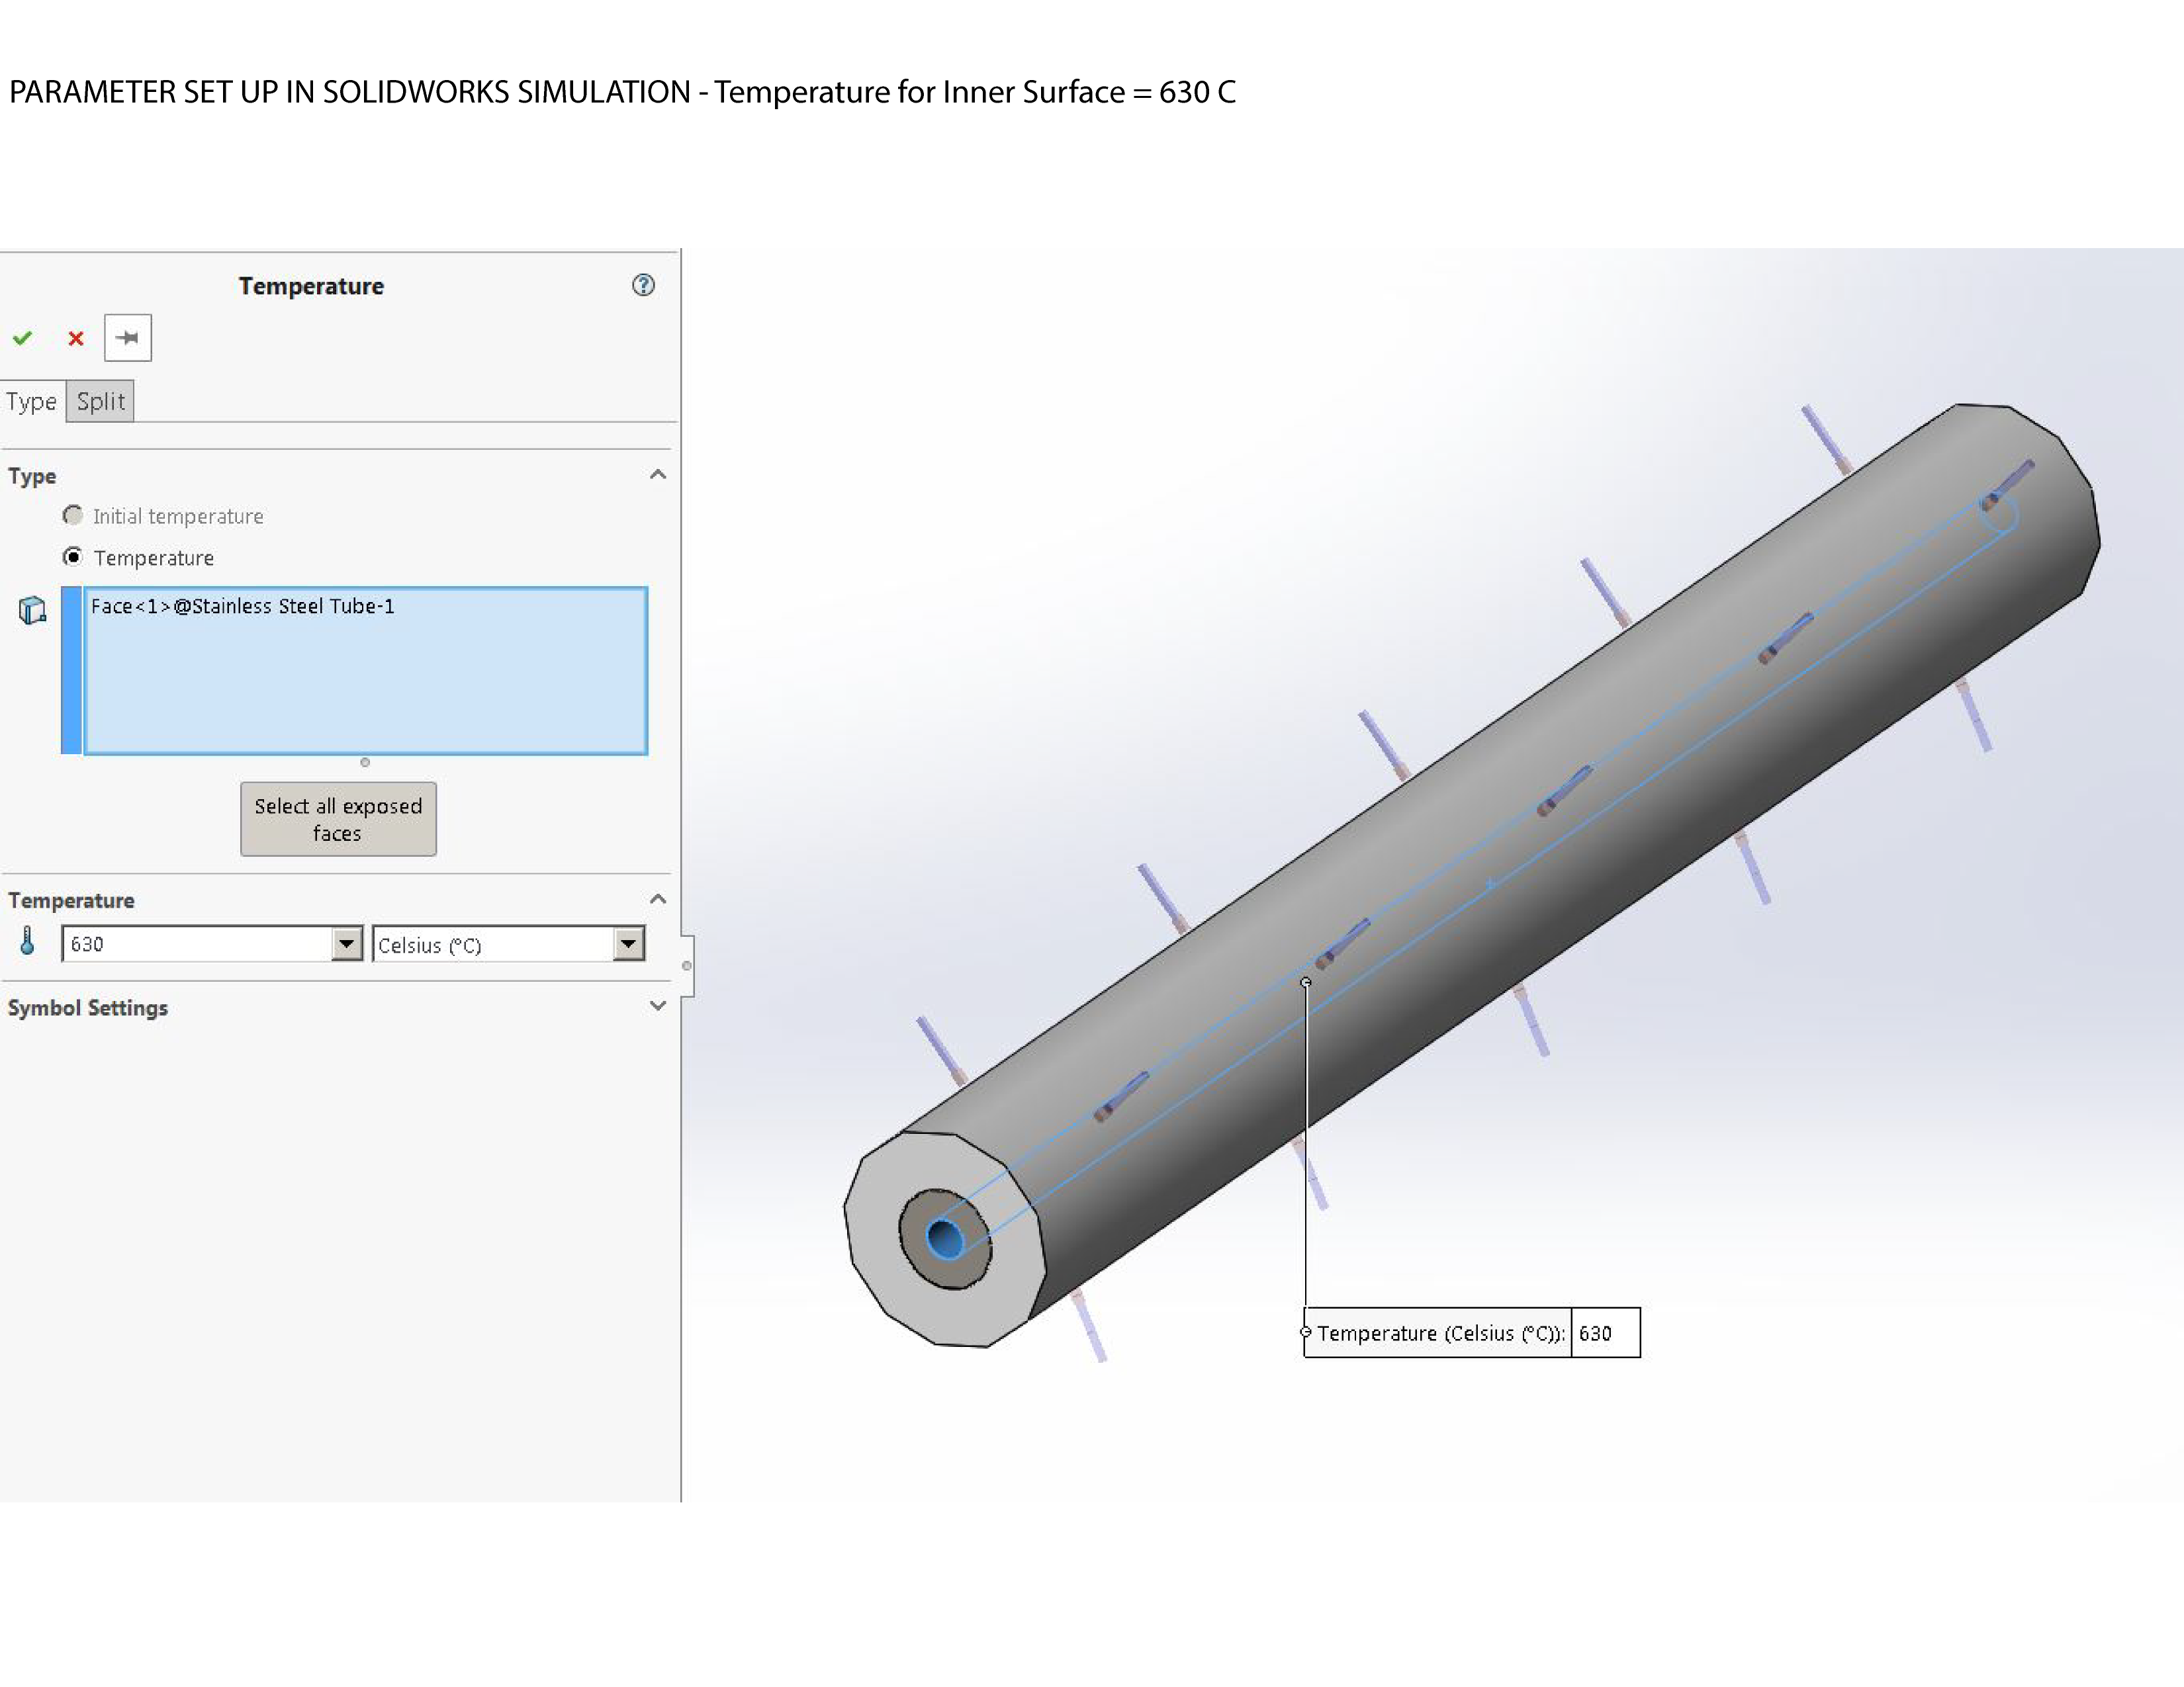
Task: Switch to the Type tab
Action: coord(31,402)
